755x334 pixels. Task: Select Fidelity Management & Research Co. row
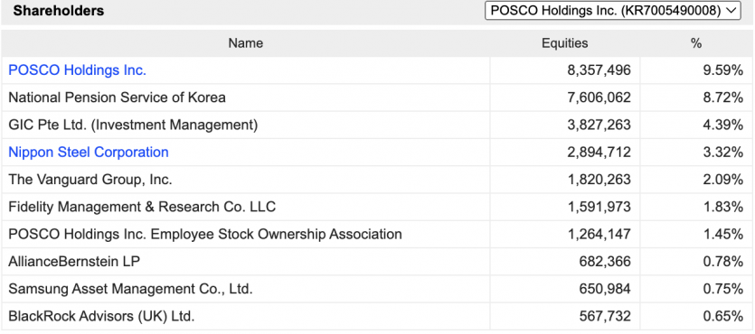point(378,207)
